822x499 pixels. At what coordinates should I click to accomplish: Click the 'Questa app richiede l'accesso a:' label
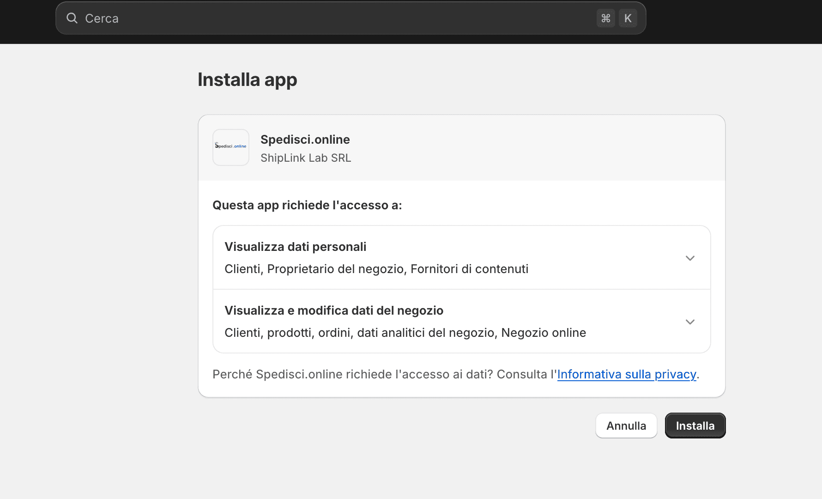click(307, 205)
